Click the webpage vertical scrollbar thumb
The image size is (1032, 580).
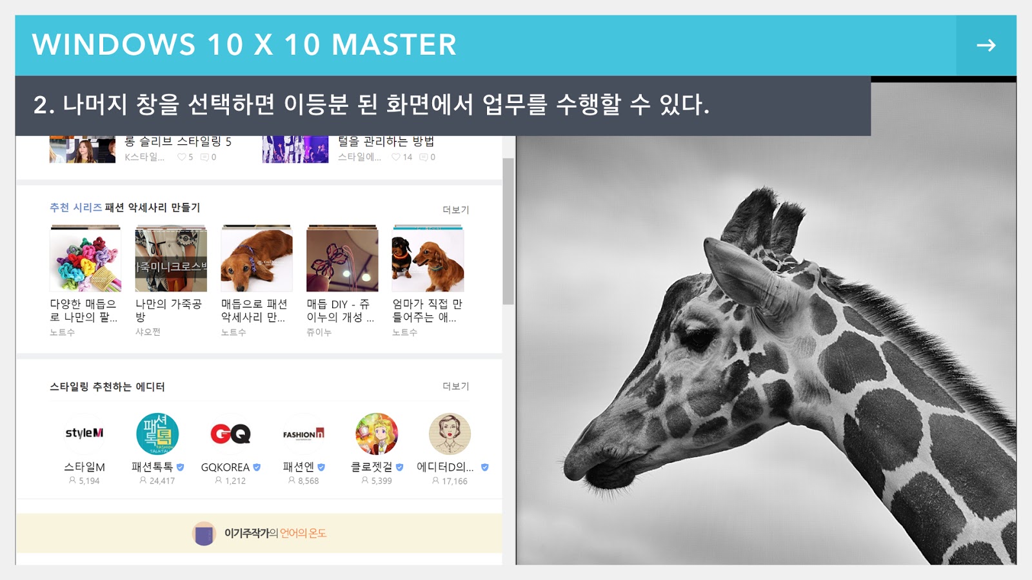point(508,231)
